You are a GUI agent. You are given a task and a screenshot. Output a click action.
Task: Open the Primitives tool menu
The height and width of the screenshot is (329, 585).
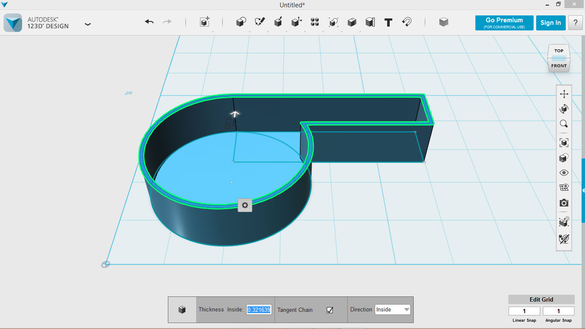pyautogui.click(x=241, y=22)
